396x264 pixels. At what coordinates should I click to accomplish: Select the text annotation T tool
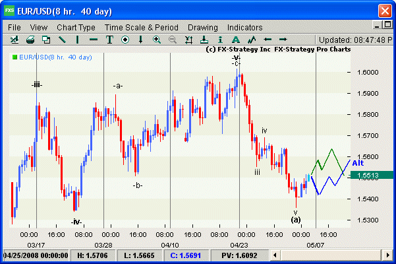pyautogui.click(x=109, y=40)
